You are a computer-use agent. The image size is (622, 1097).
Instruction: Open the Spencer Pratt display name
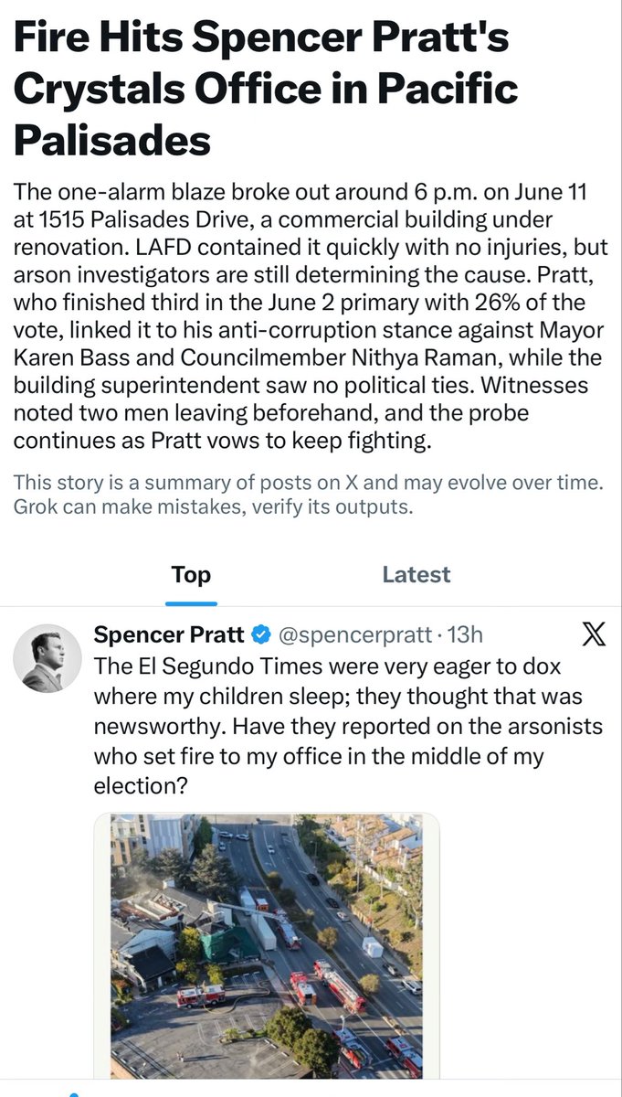[169, 635]
